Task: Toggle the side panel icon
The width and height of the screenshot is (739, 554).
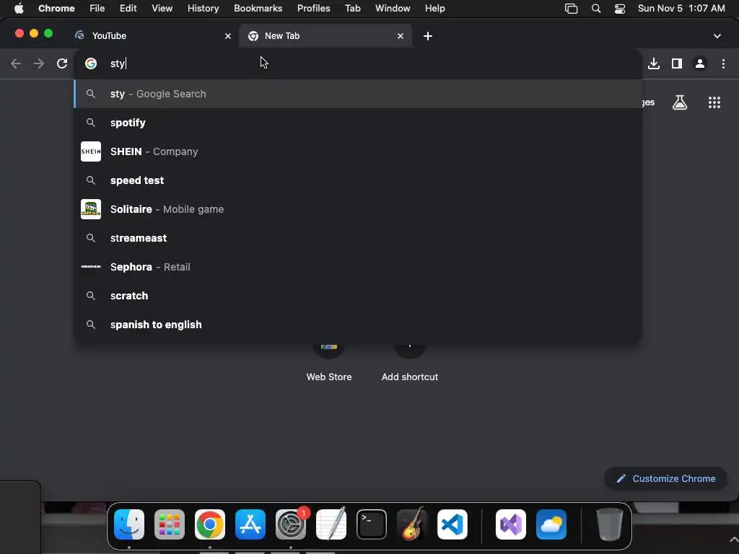Action: click(x=677, y=63)
